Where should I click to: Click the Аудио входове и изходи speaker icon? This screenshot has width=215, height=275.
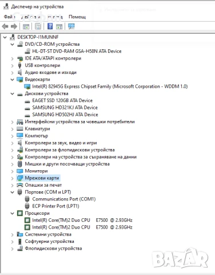19,72
